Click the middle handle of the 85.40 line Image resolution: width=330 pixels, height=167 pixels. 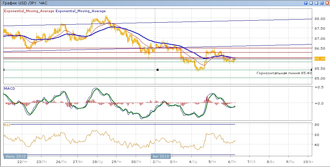pos(157,69)
